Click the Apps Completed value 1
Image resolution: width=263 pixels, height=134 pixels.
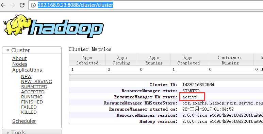click(x=174, y=70)
